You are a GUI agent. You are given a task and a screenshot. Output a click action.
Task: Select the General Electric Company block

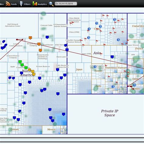point(13,57)
